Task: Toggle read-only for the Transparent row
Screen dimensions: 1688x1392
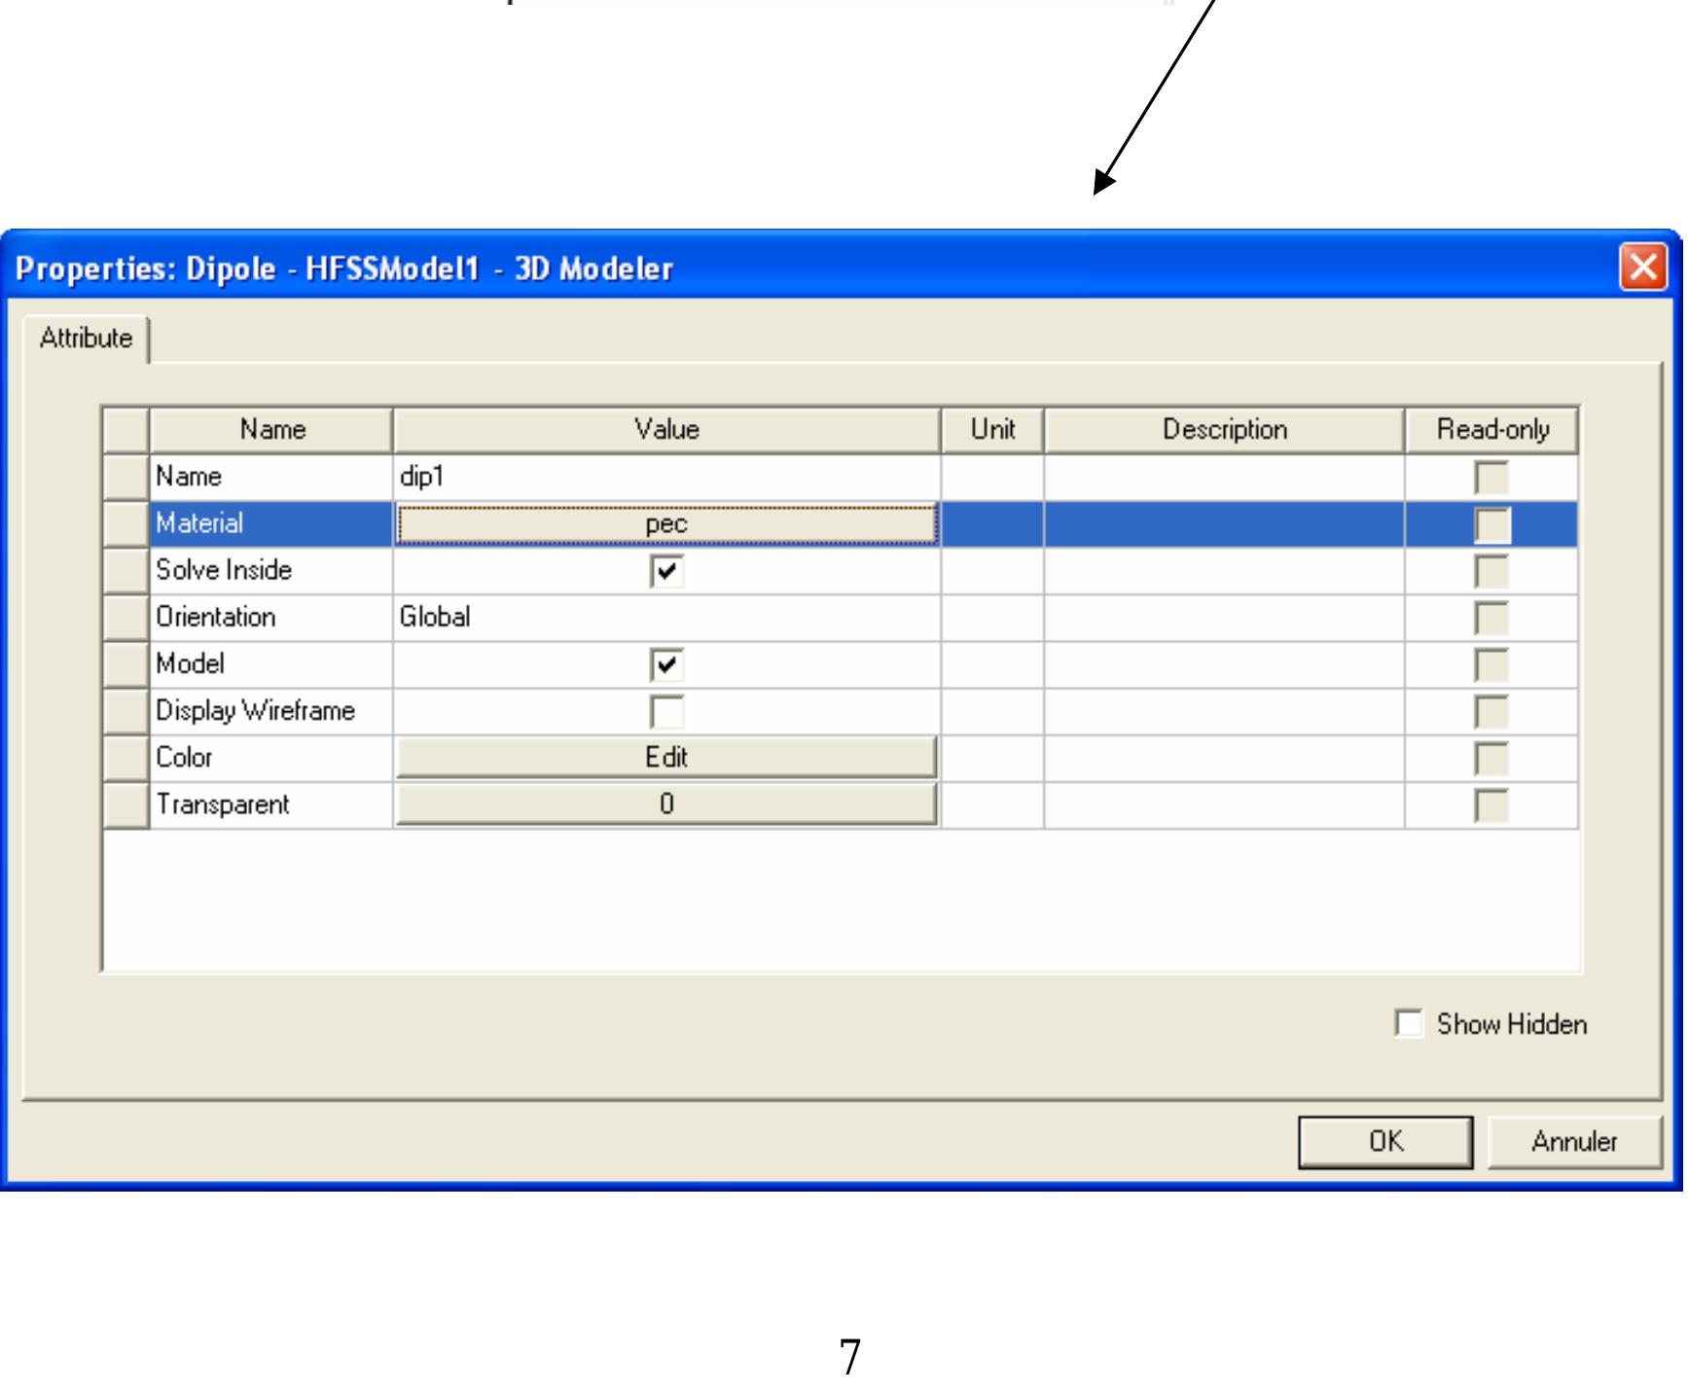Action: tap(1490, 805)
